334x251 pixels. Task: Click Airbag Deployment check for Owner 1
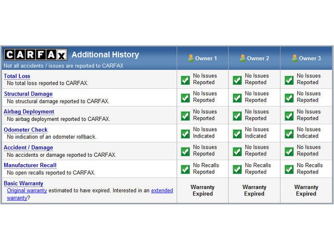tap(185, 116)
